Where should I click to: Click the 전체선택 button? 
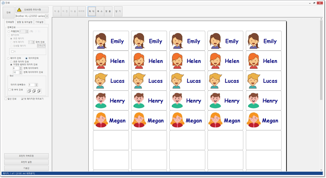41,45
